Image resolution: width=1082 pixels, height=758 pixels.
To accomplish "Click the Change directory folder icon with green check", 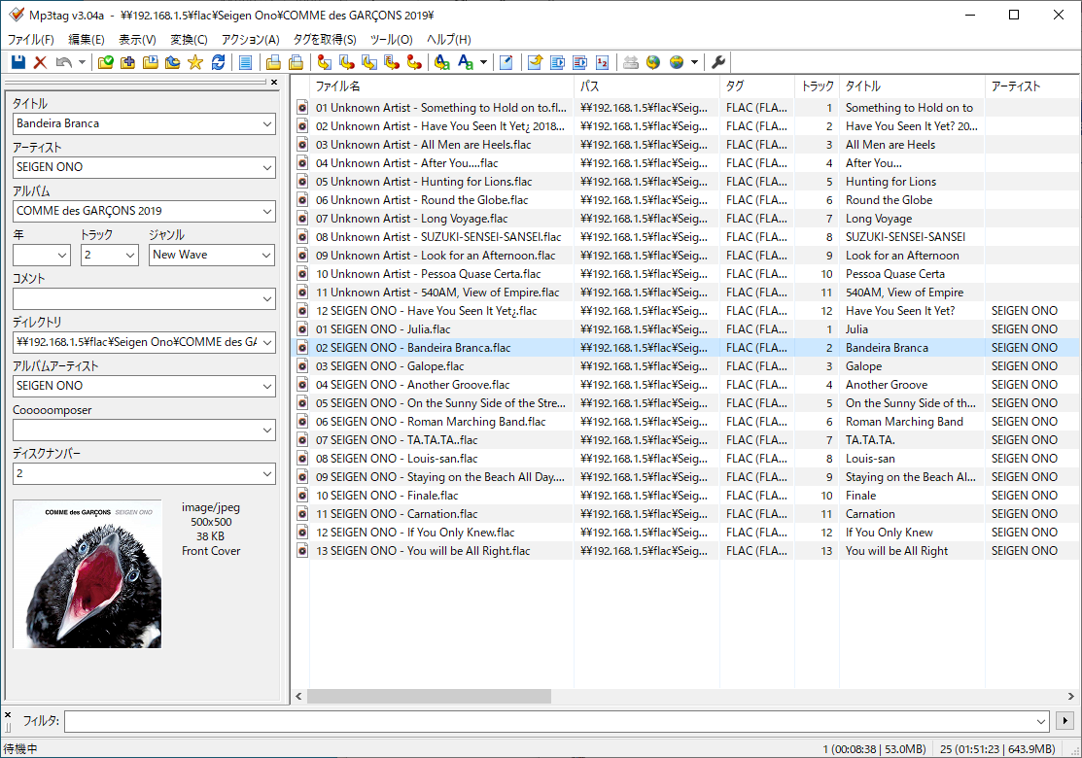I will point(106,62).
